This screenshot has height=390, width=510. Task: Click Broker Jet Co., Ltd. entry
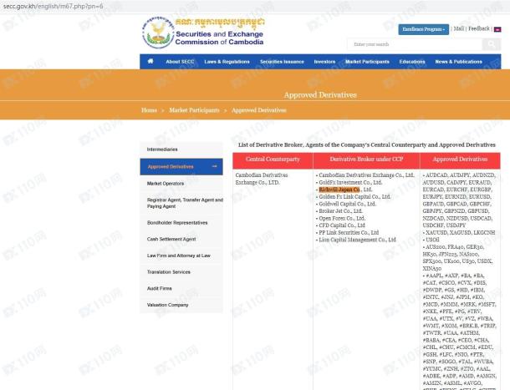click(340, 211)
